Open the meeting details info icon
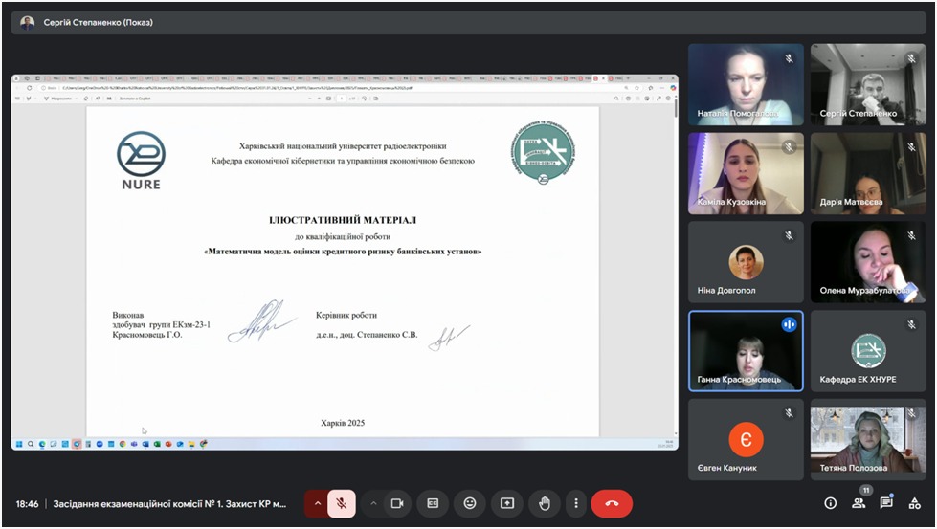937x529 pixels. (830, 503)
